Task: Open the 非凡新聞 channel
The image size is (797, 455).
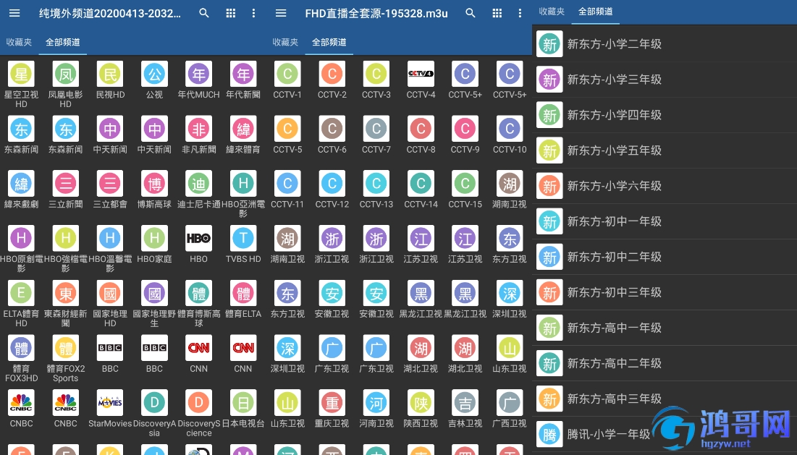Action: [199, 135]
